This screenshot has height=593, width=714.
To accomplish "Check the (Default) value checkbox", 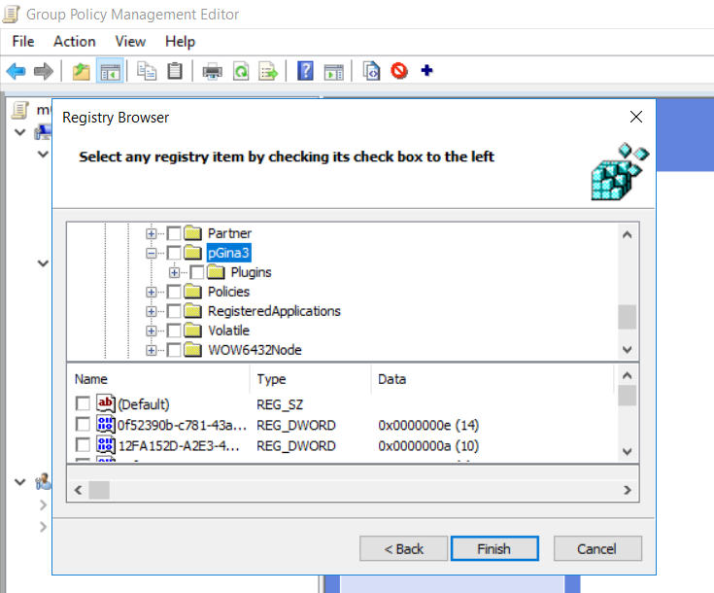I will click(83, 403).
